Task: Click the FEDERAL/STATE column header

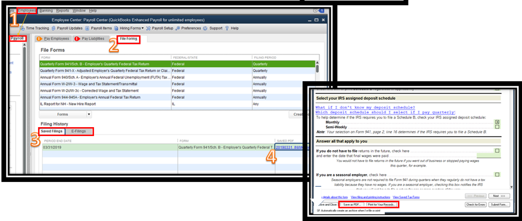Action: pyautogui.click(x=212, y=57)
